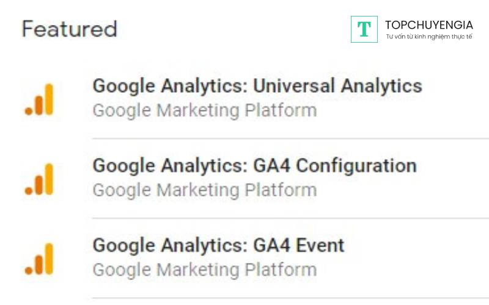The image size is (489, 305).
Task: Click the green T logo icon
Action: click(364, 29)
